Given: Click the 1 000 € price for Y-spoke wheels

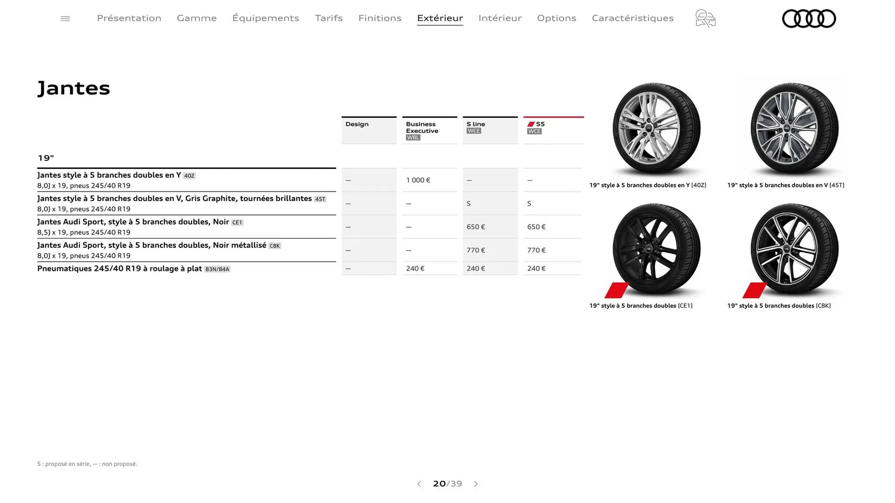Looking at the screenshot, I should tap(418, 180).
